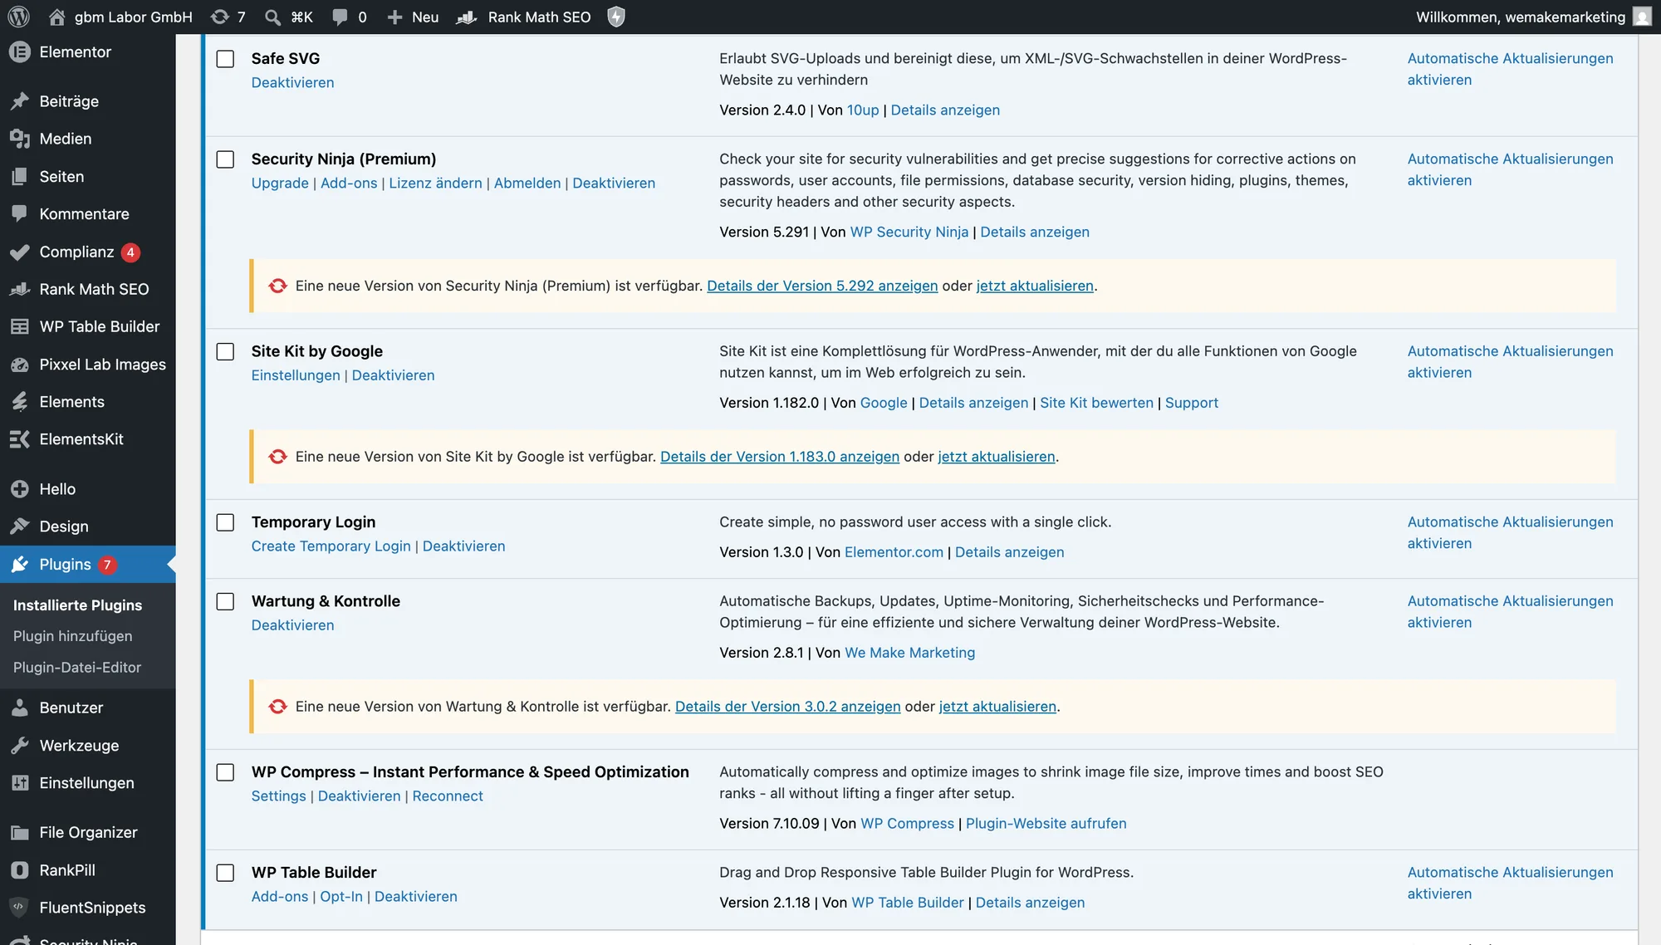The width and height of the screenshot is (1661, 945).
Task: Deactivate the Temporary Login plugin
Action: 463,546
